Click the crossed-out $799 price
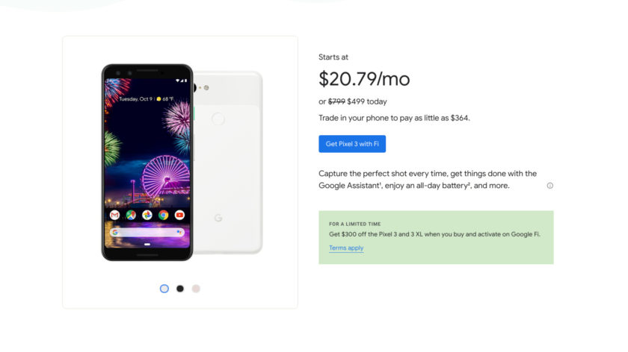Viewport: 628px width, 352px height. [x=336, y=101]
